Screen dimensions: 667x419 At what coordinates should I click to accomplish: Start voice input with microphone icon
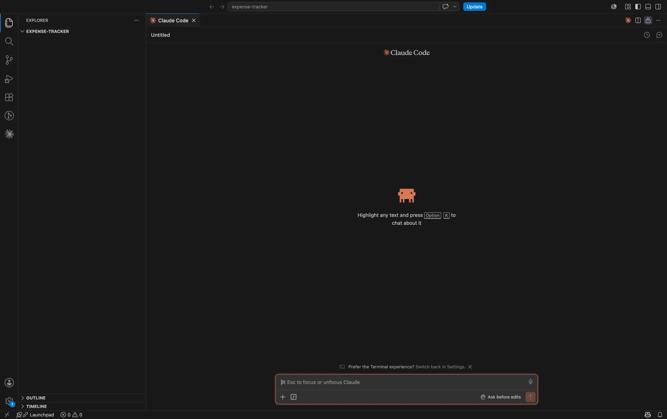click(531, 382)
